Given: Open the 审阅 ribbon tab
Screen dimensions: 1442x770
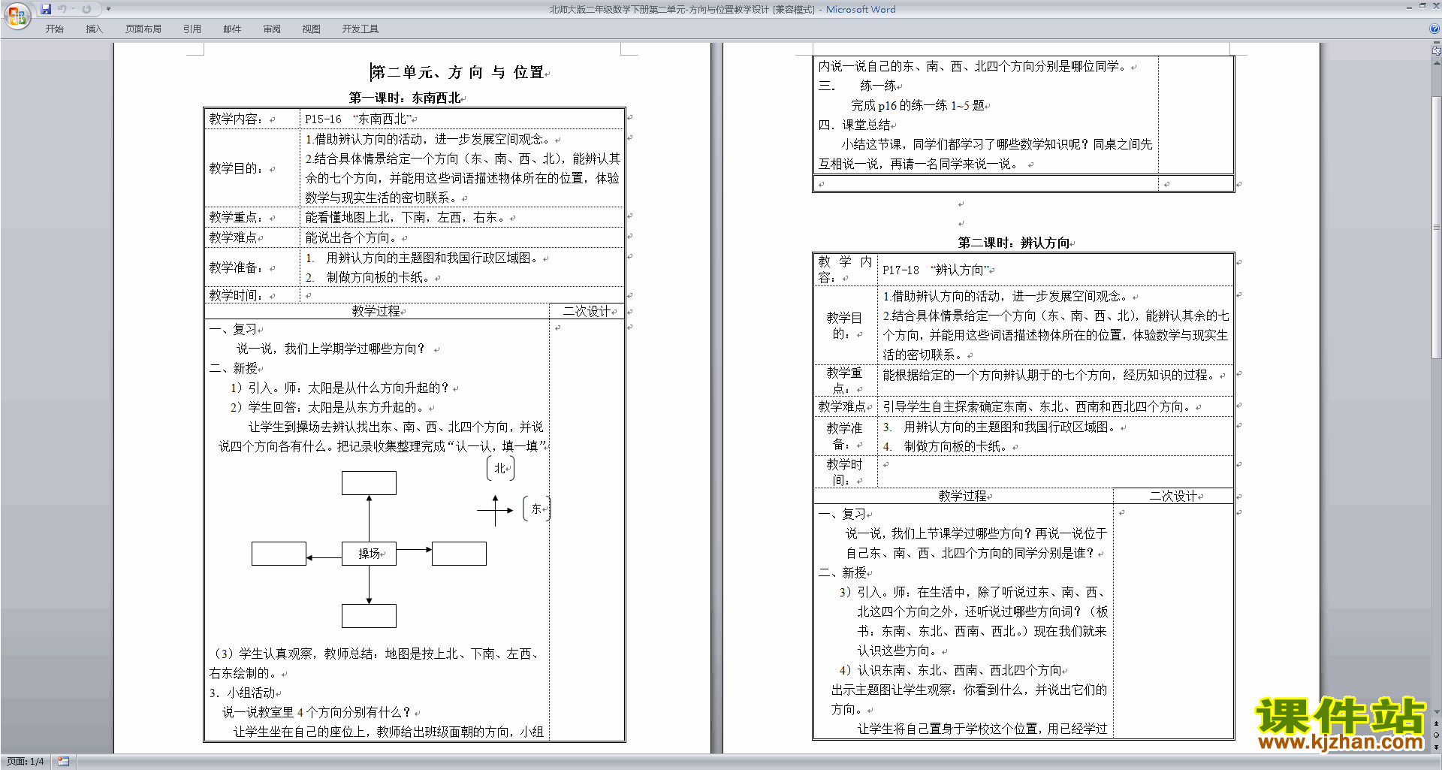Looking at the screenshot, I should (x=272, y=29).
